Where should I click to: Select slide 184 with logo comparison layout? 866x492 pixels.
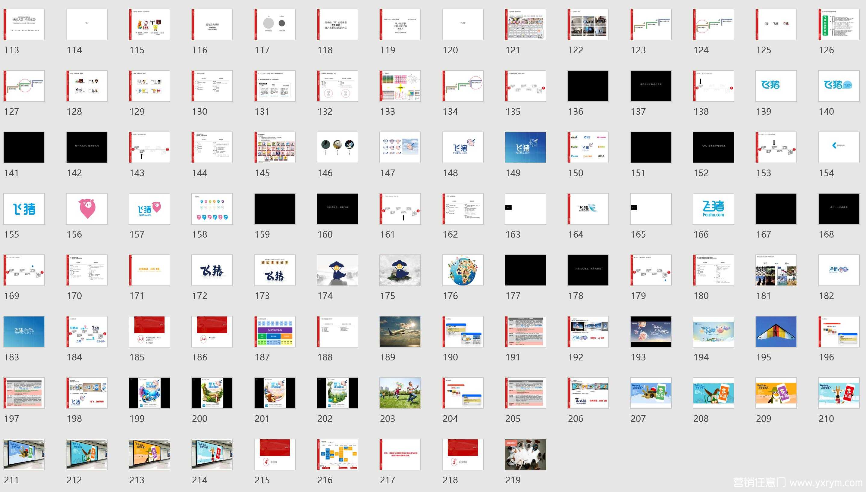pos(86,332)
